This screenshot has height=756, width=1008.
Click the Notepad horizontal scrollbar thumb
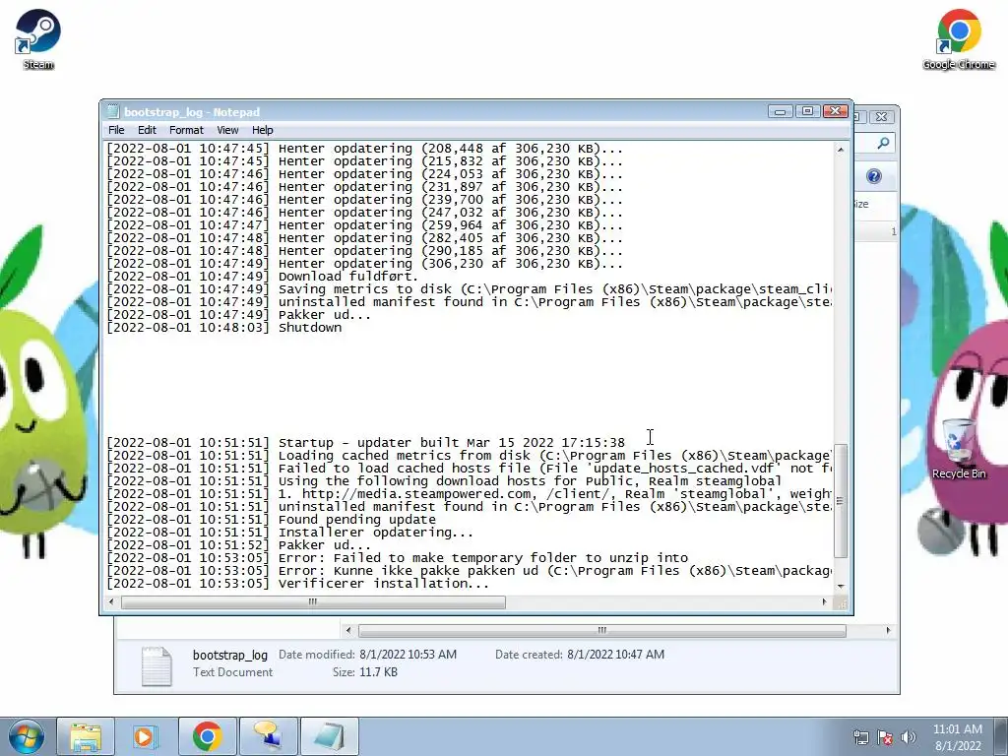tap(313, 602)
